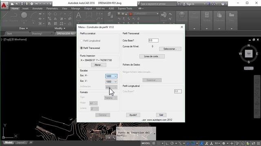261x146 pixels.
Task: Click the Cota Base field under Perfil Transversal
Action: tap(153, 41)
